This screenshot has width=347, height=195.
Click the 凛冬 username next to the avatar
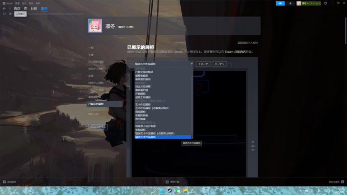pos(110,26)
